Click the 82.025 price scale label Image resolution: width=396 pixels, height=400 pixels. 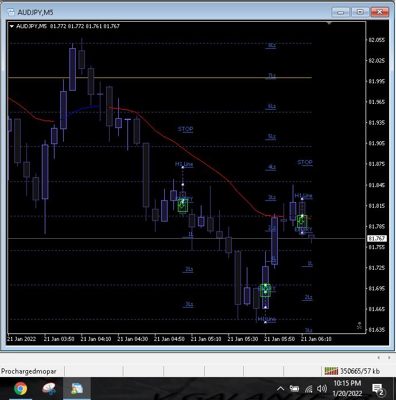tap(376, 60)
